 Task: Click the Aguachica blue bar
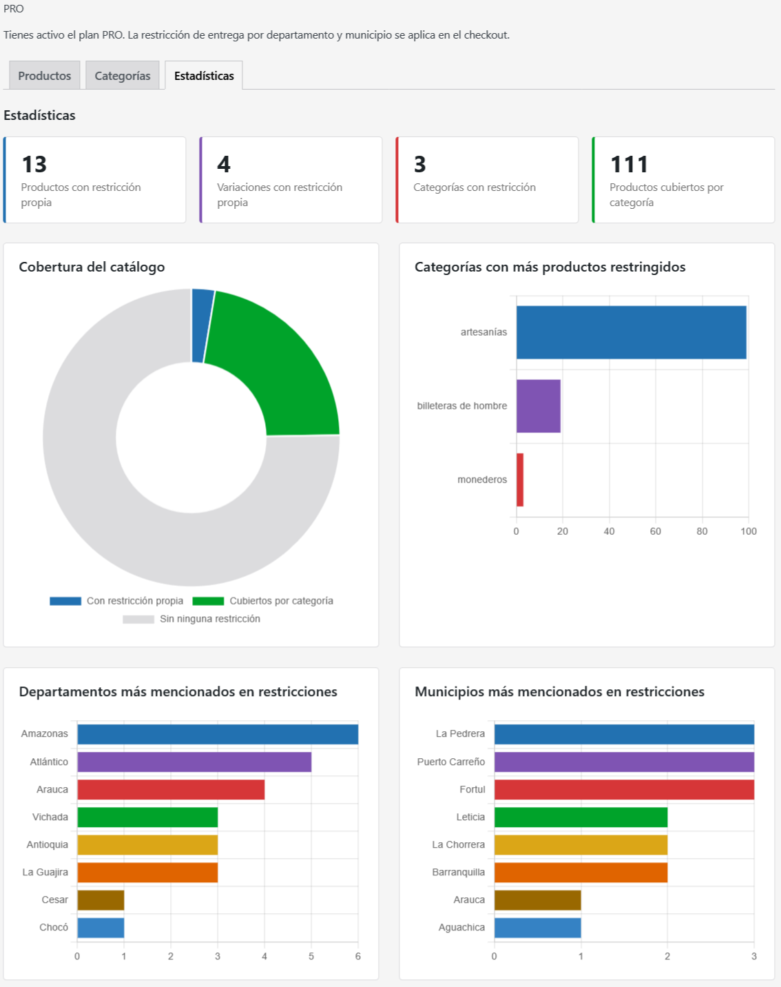pos(537,928)
